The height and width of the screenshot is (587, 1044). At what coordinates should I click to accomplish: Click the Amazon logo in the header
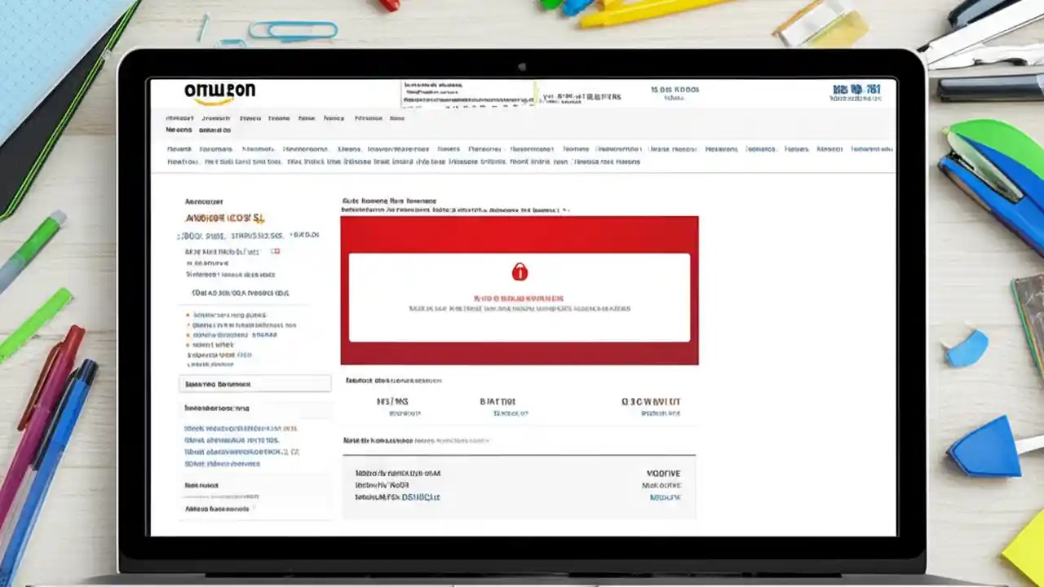pyautogui.click(x=219, y=90)
